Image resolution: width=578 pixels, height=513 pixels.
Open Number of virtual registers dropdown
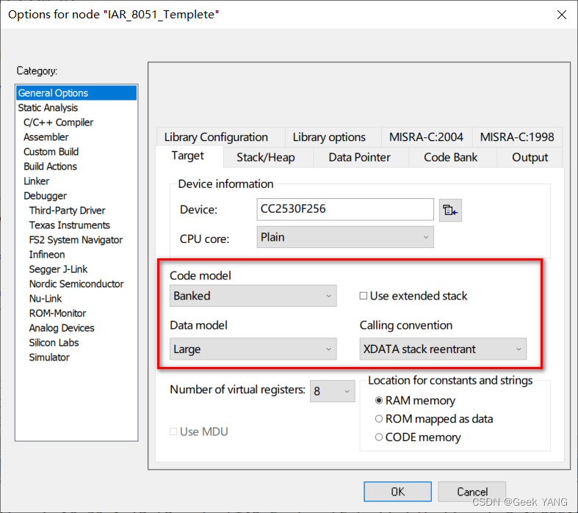click(332, 391)
